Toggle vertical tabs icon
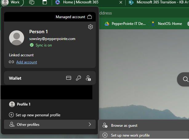Screen dimensions: 189x140 point(45,2)
